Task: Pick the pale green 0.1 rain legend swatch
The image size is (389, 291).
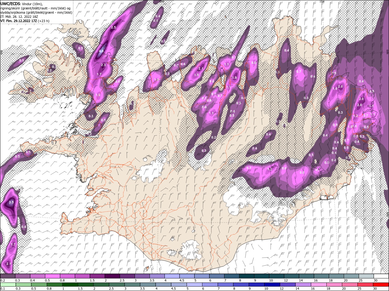Action: click(8, 285)
